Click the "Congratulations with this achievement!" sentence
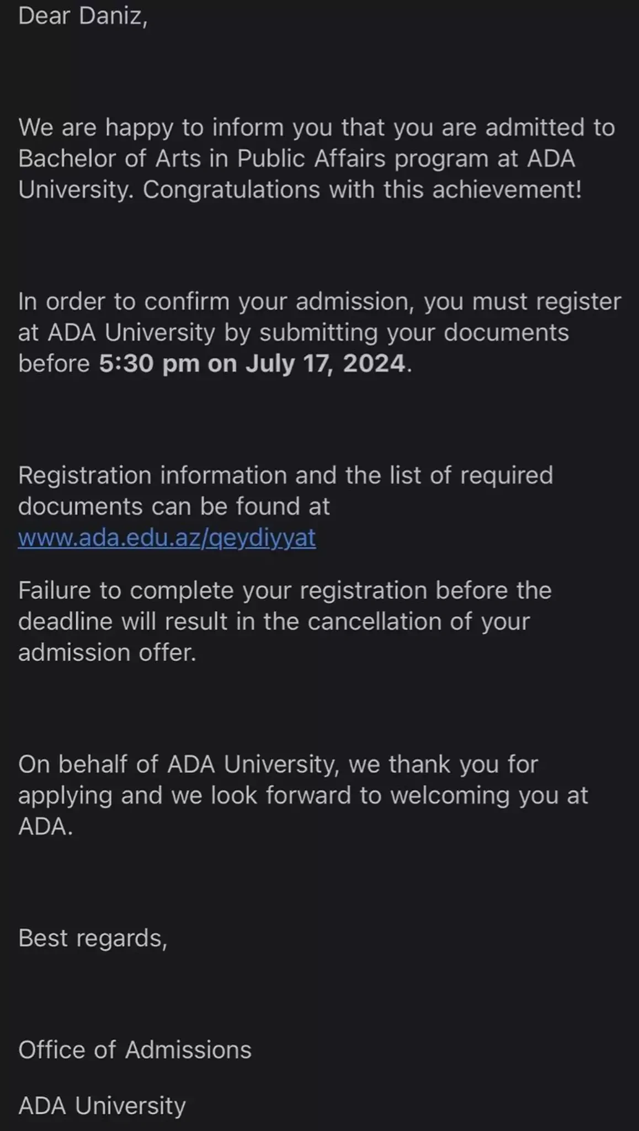The width and height of the screenshot is (639, 1131). coord(362,189)
